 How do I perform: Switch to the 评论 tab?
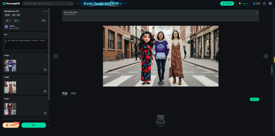pyautogui.click(x=73, y=93)
